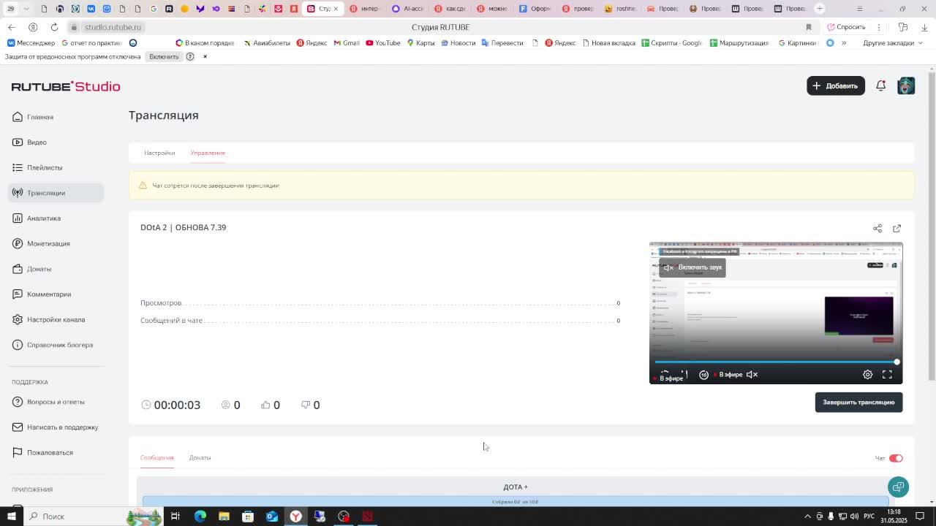936x526 pixels.
Task: Bookmark this page icon
Action: coord(809,27)
